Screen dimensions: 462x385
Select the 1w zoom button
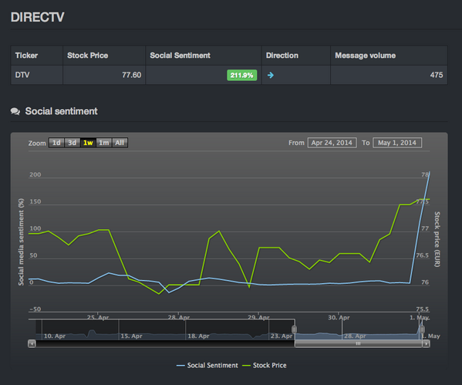pos(88,143)
